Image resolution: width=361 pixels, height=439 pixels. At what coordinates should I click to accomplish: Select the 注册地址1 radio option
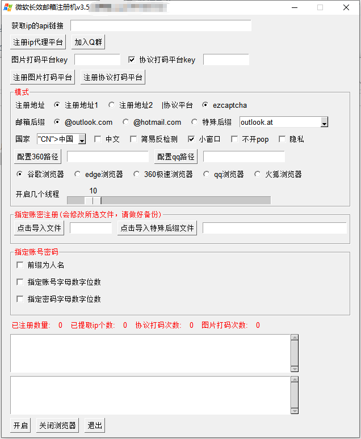[57, 105]
